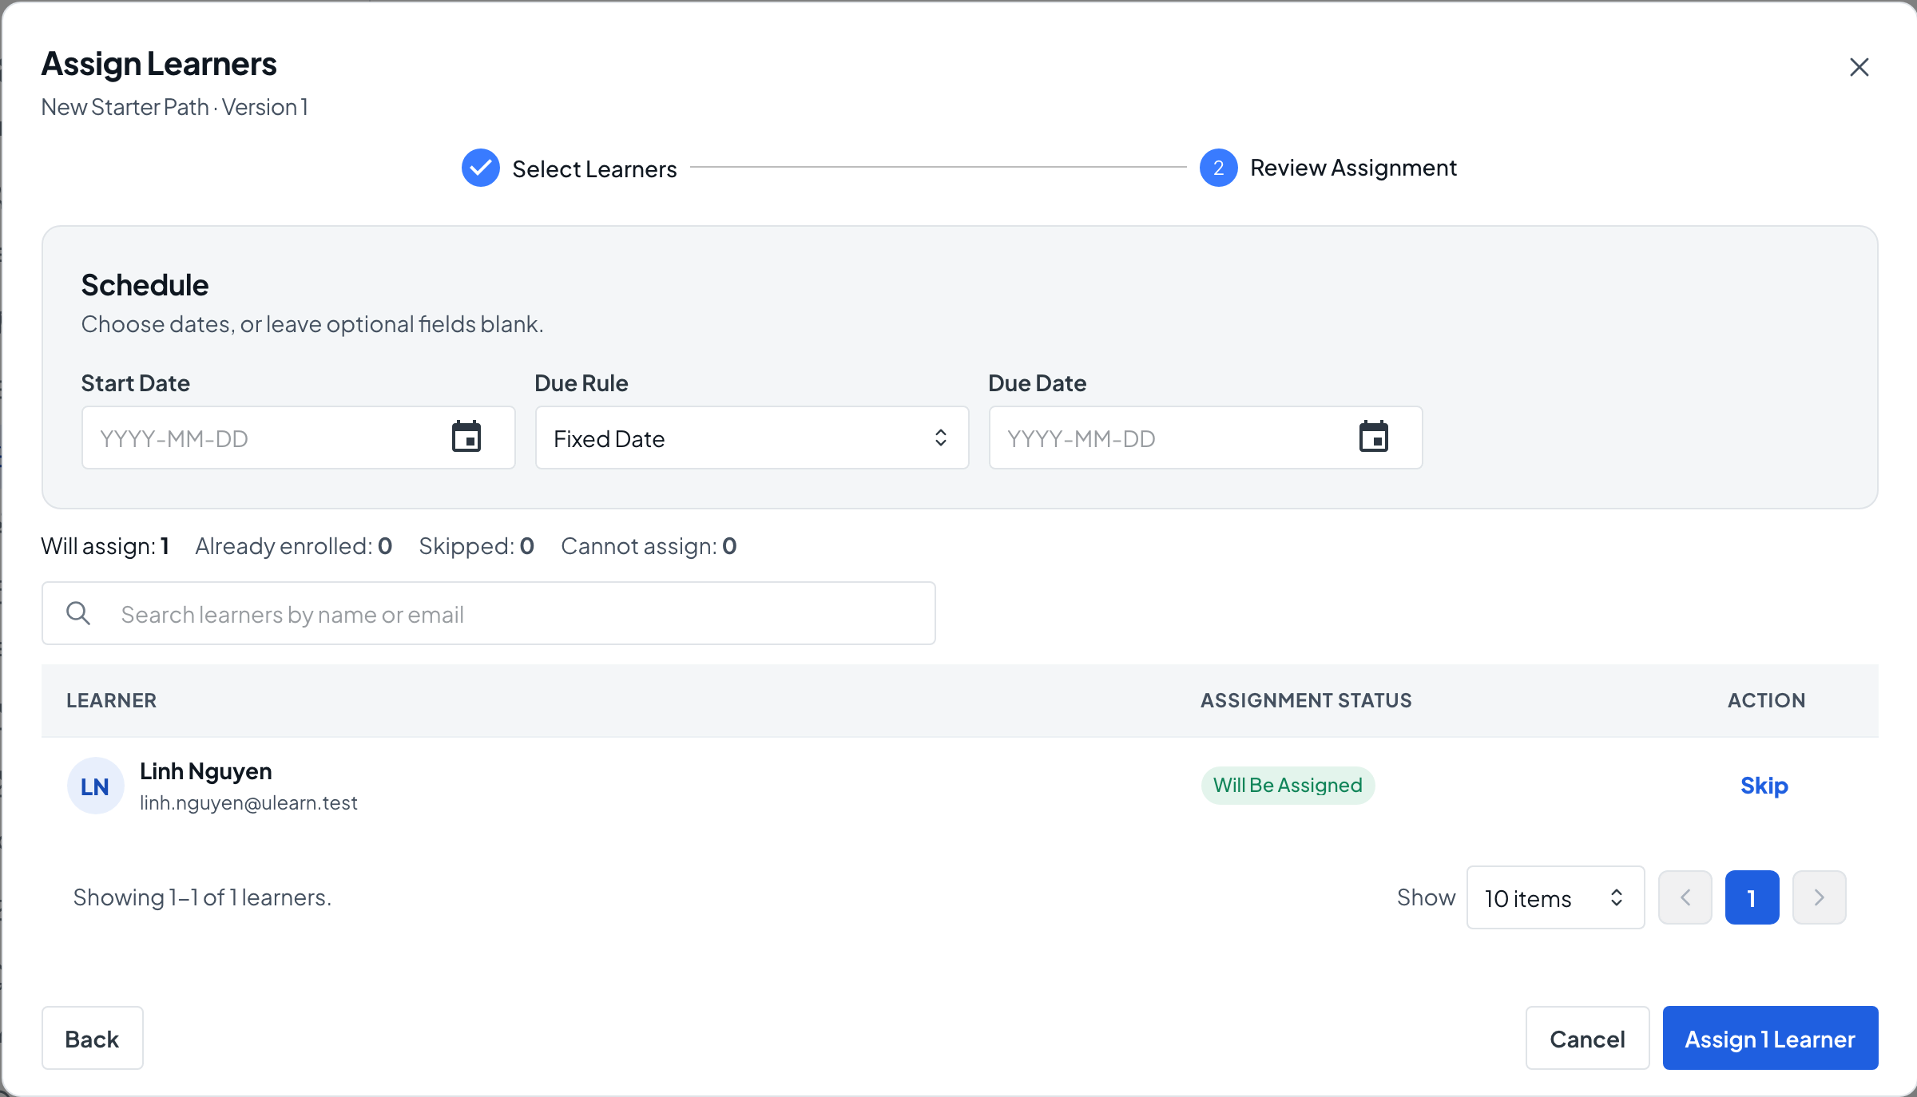Viewport: 1917px width, 1097px height.
Task: Focus the Start Date input field
Action: click(299, 438)
